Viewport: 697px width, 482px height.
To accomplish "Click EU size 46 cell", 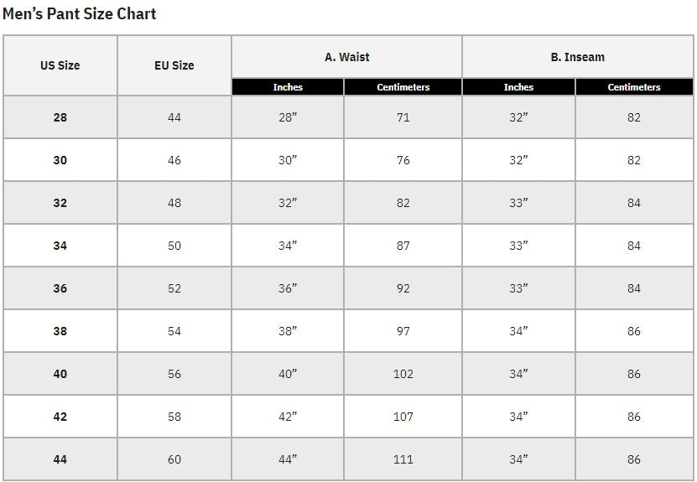I will (x=174, y=160).
